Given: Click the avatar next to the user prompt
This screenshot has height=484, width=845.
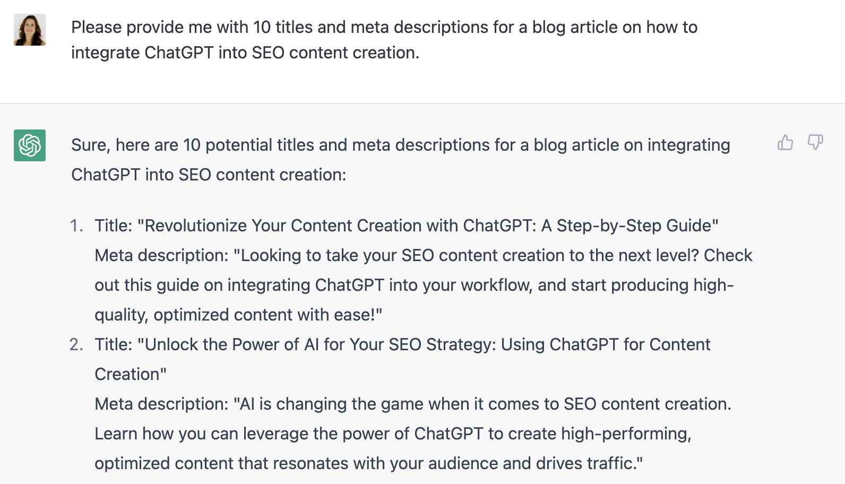Looking at the screenshot, I should [x=30, y=30].
